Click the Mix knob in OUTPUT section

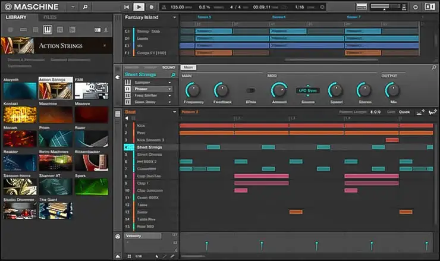tap(392, 90)
